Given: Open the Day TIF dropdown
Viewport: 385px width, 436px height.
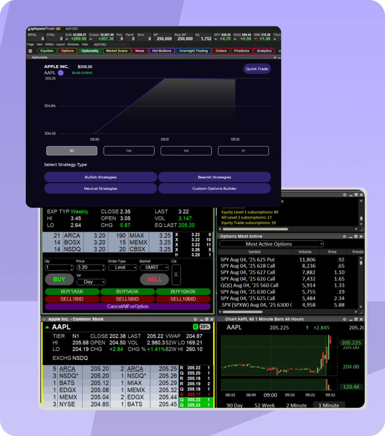Looking at the screenshot, I should 91,282.
